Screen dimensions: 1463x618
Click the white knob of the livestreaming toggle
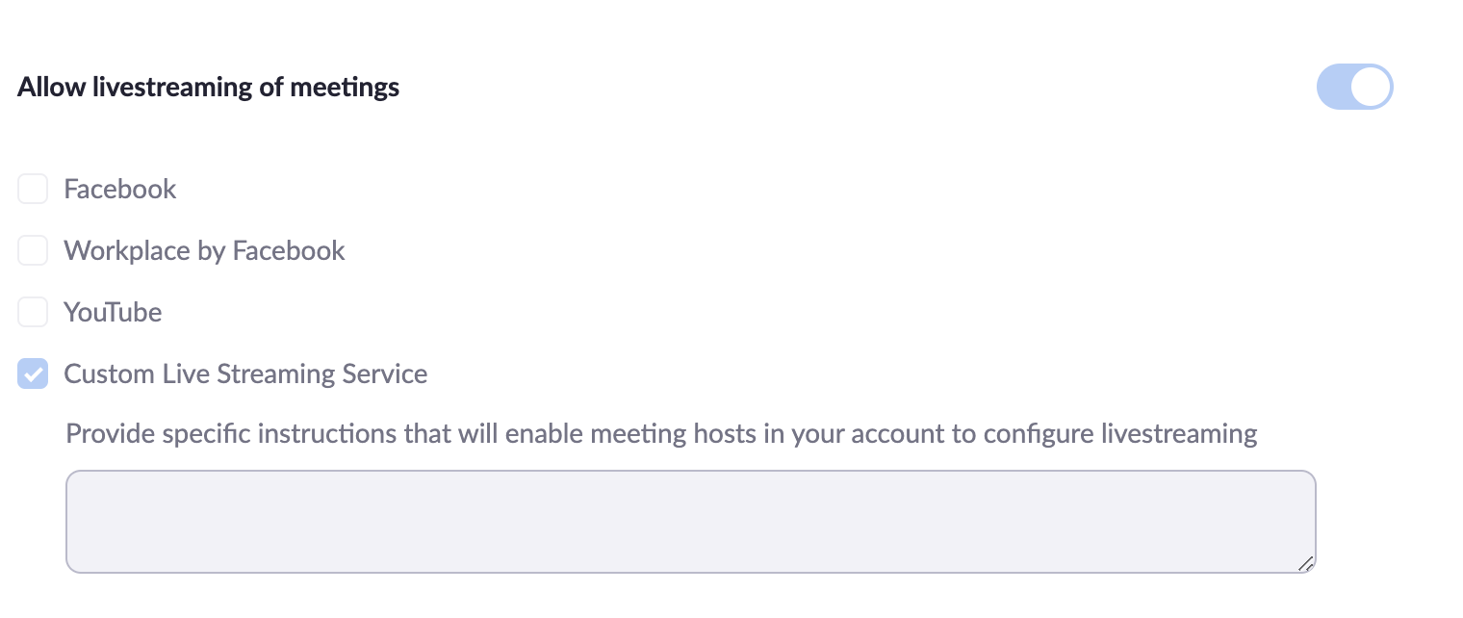[x=1371, y=88]
